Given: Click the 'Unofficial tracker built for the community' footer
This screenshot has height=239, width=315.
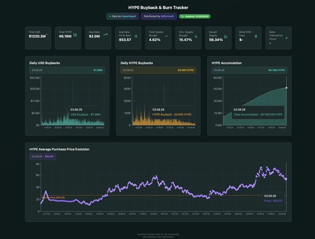Looking at the screenshot, I should click(158, 234).
